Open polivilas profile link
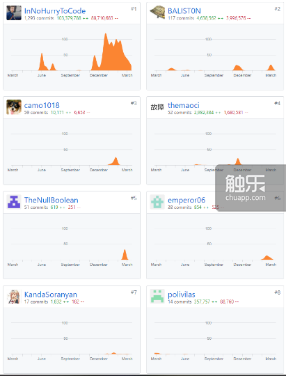Viewport: 286px width, 376px height. [181, 295]
